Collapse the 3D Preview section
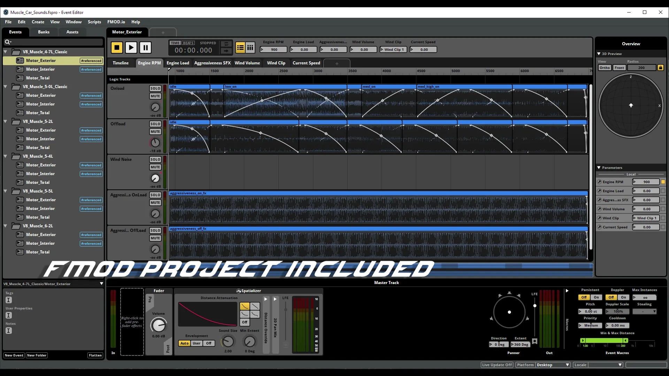This screenshot has height=376, width=669. [x=599, y=54]
